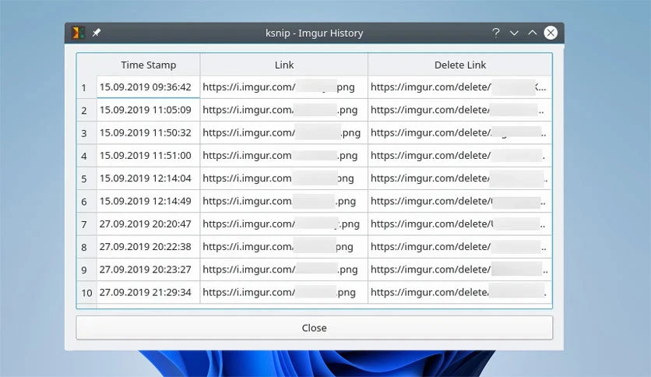Minimize the Imgur History dialog
Viewport: 651px width, 377px height.
(514, 33)
